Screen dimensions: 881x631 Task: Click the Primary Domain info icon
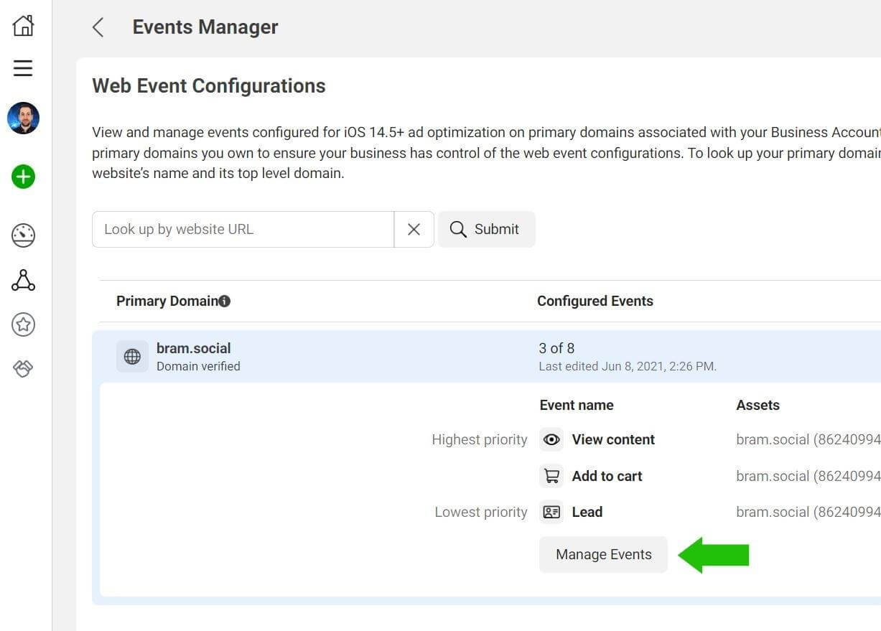tap(225, 302)
